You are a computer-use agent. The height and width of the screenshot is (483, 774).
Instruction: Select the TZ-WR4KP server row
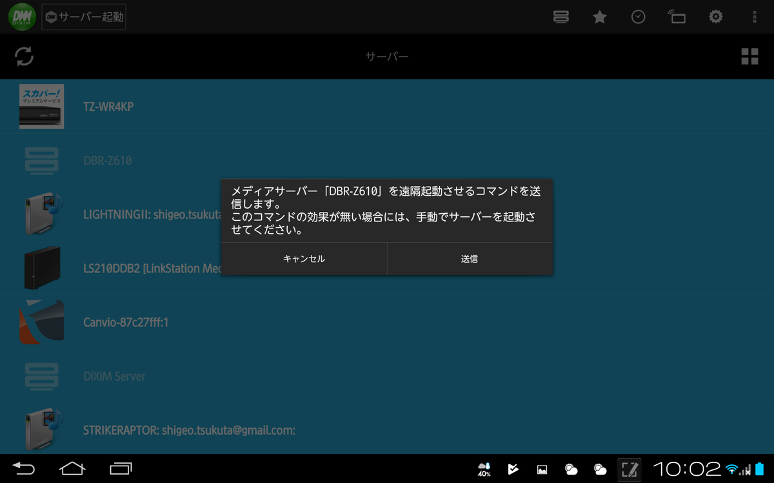(x=387, y=106)
